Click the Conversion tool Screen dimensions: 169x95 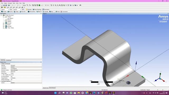pos(64,12)
